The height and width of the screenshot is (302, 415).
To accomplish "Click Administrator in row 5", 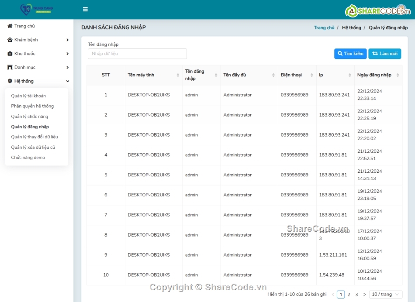I will (x=237, y=175).
